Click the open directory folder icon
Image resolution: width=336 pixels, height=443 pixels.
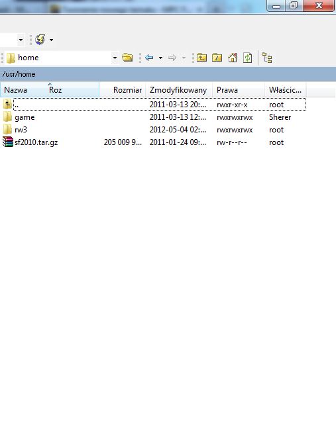point(127,58)
